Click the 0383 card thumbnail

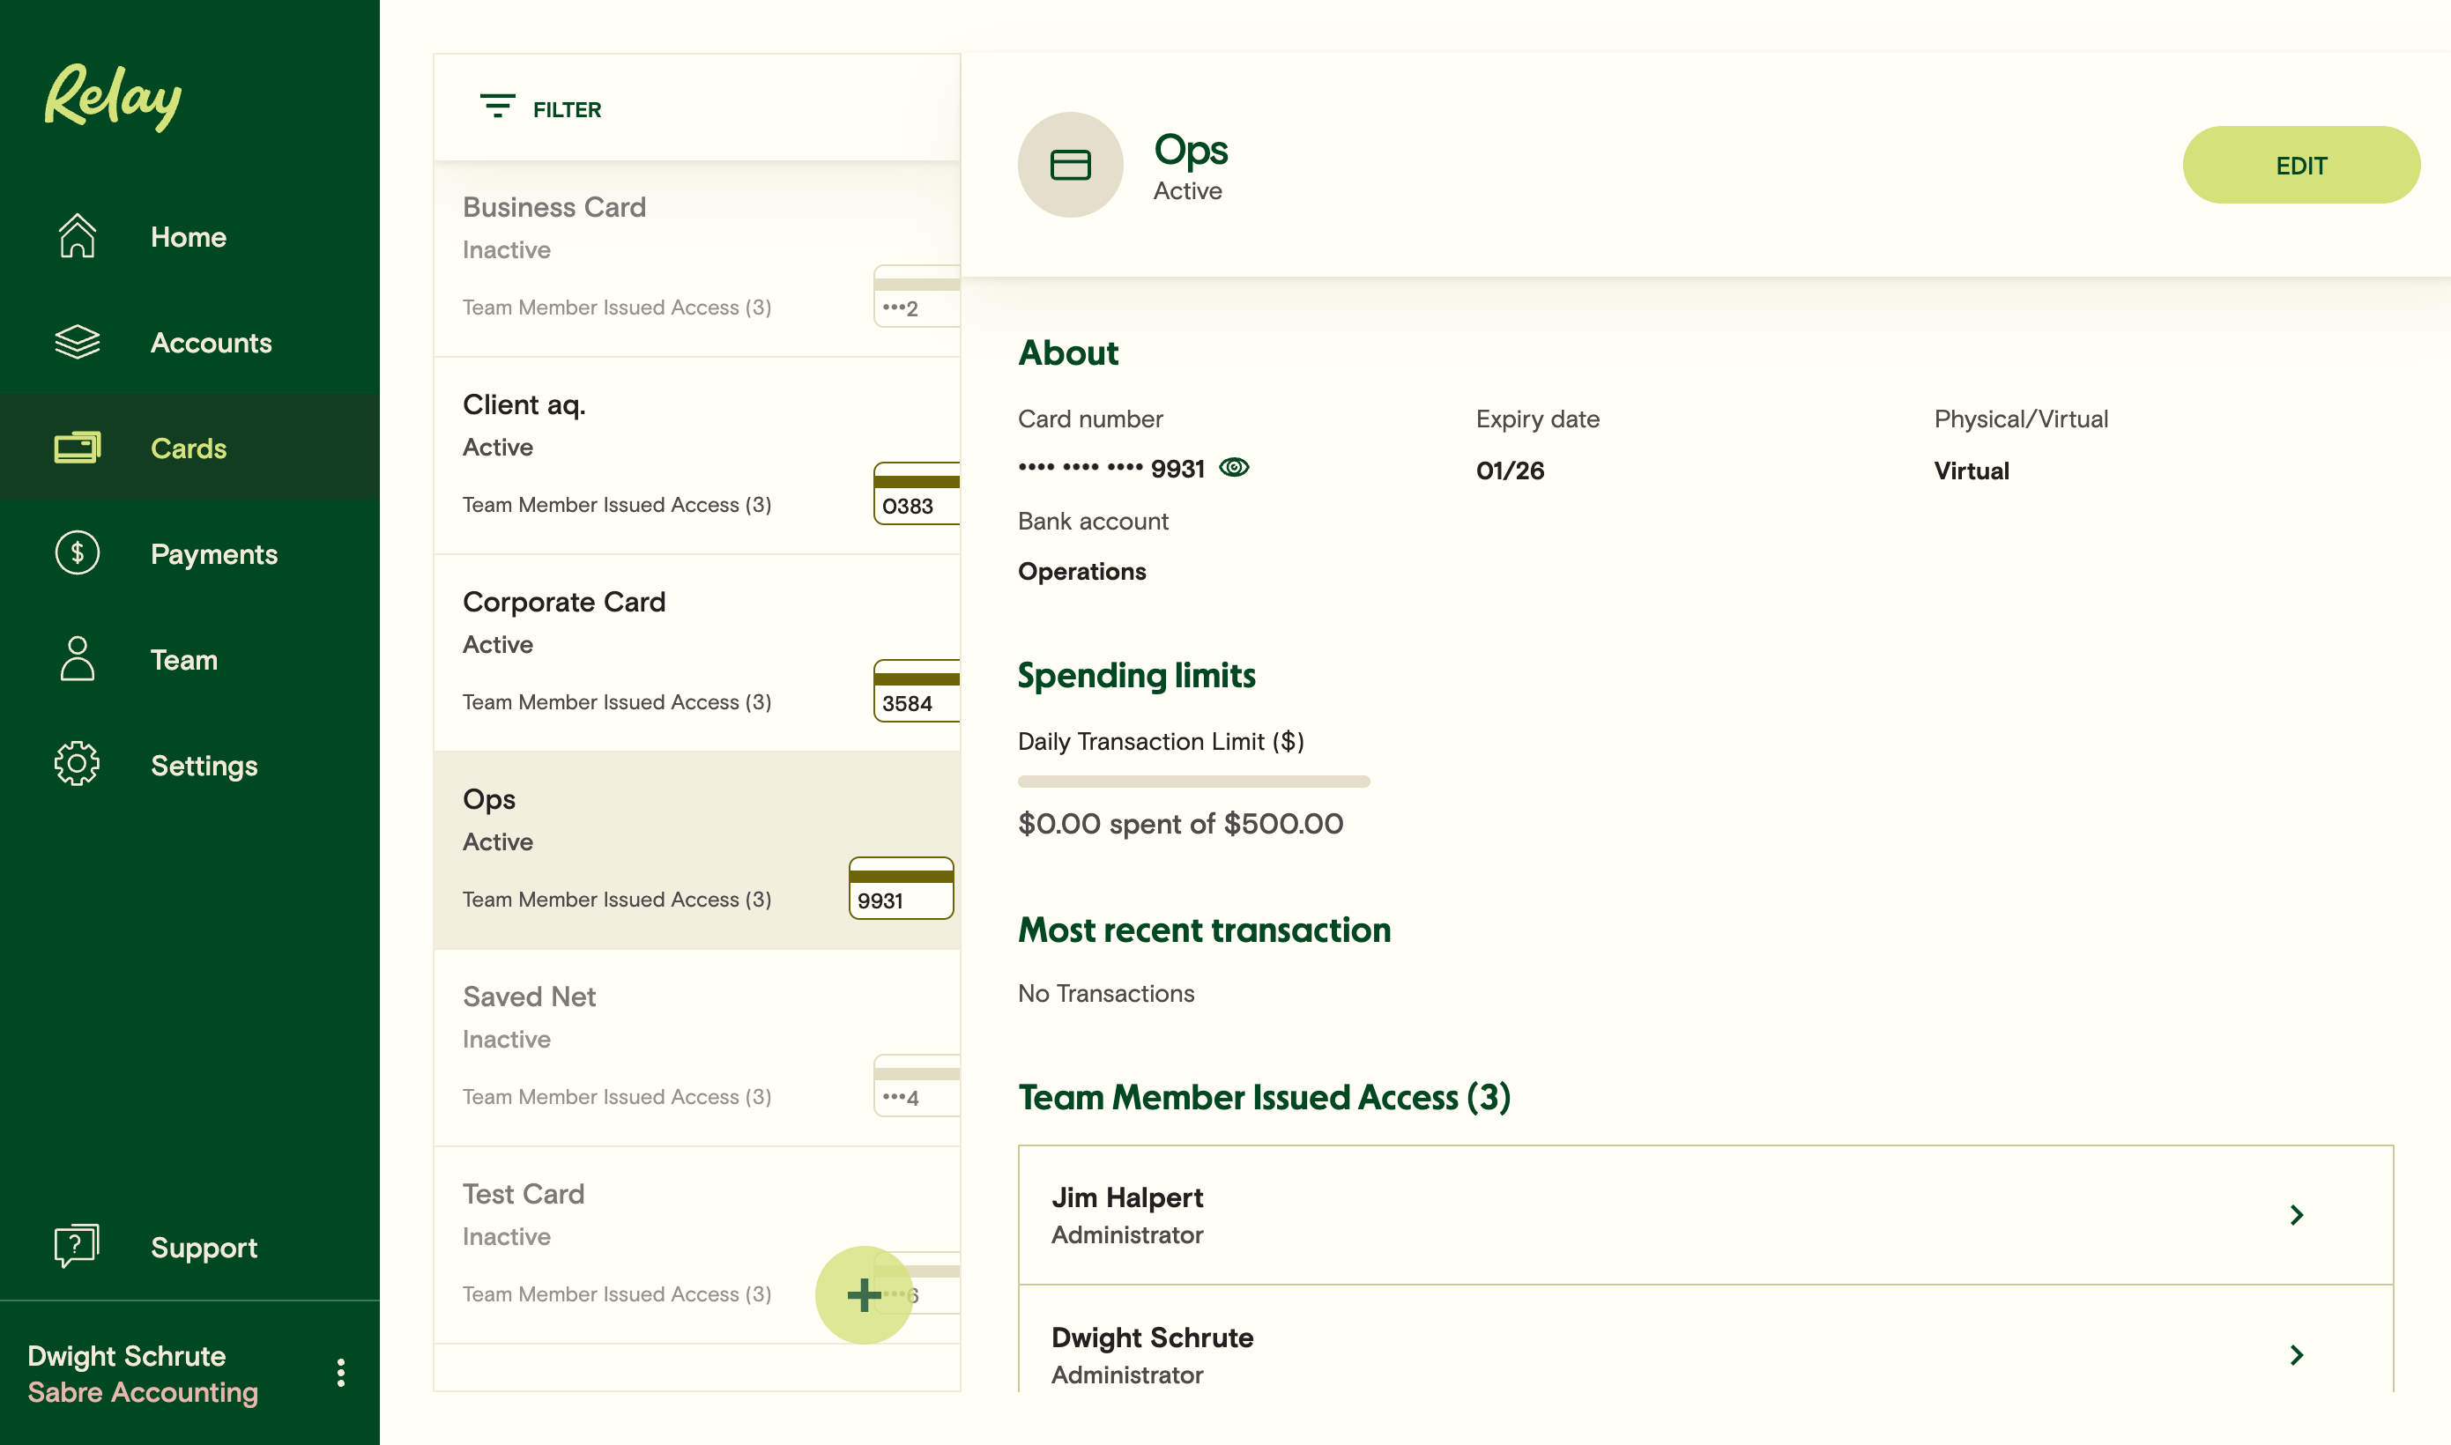click(916, 494)
